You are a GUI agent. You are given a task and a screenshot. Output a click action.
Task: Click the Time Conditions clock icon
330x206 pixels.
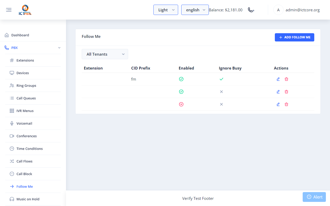click(x=12, y=149)
